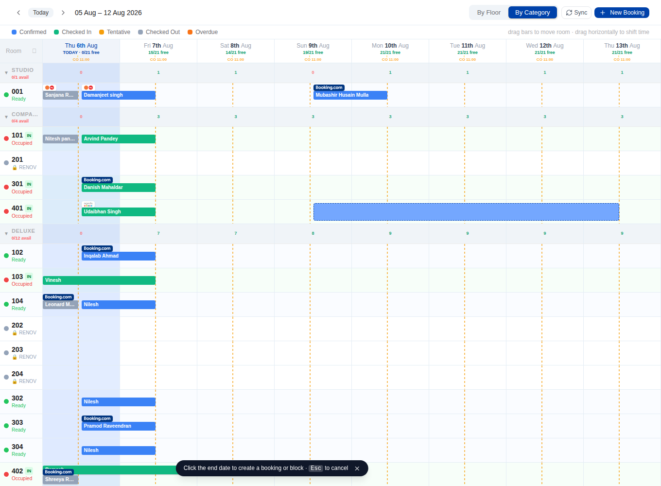
Task: Go to the previous week arrow
Action: pos(18,13)
